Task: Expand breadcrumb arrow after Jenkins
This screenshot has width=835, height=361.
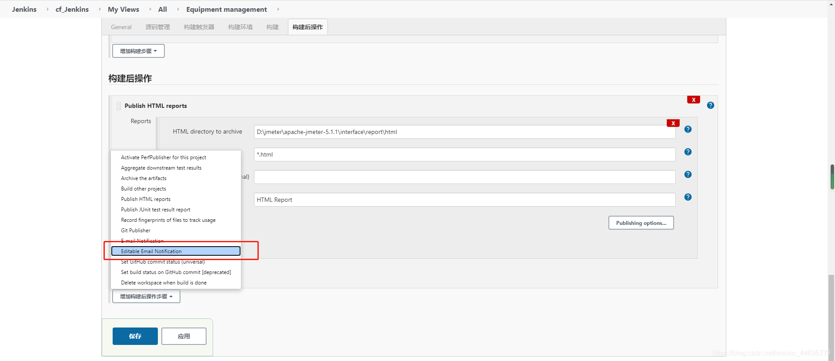Action: (47, 9)
